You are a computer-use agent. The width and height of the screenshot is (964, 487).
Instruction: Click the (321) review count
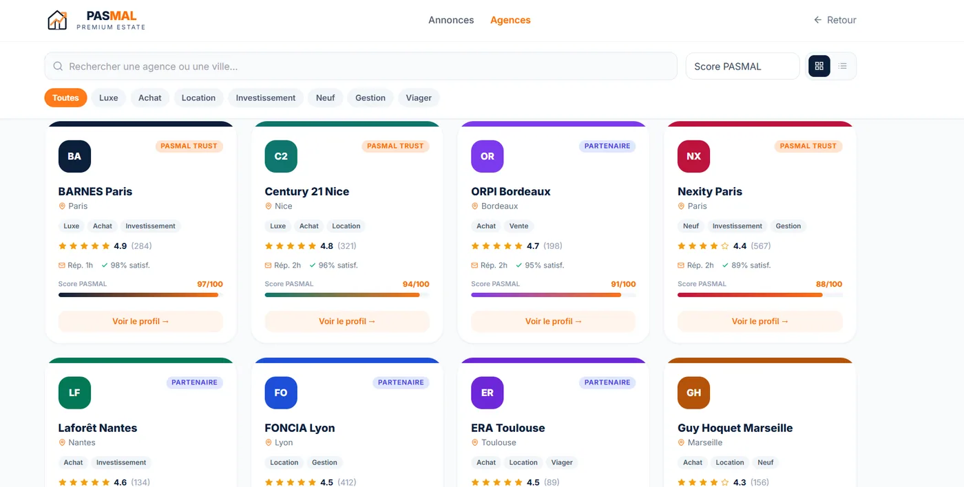[x=347, y=246]
